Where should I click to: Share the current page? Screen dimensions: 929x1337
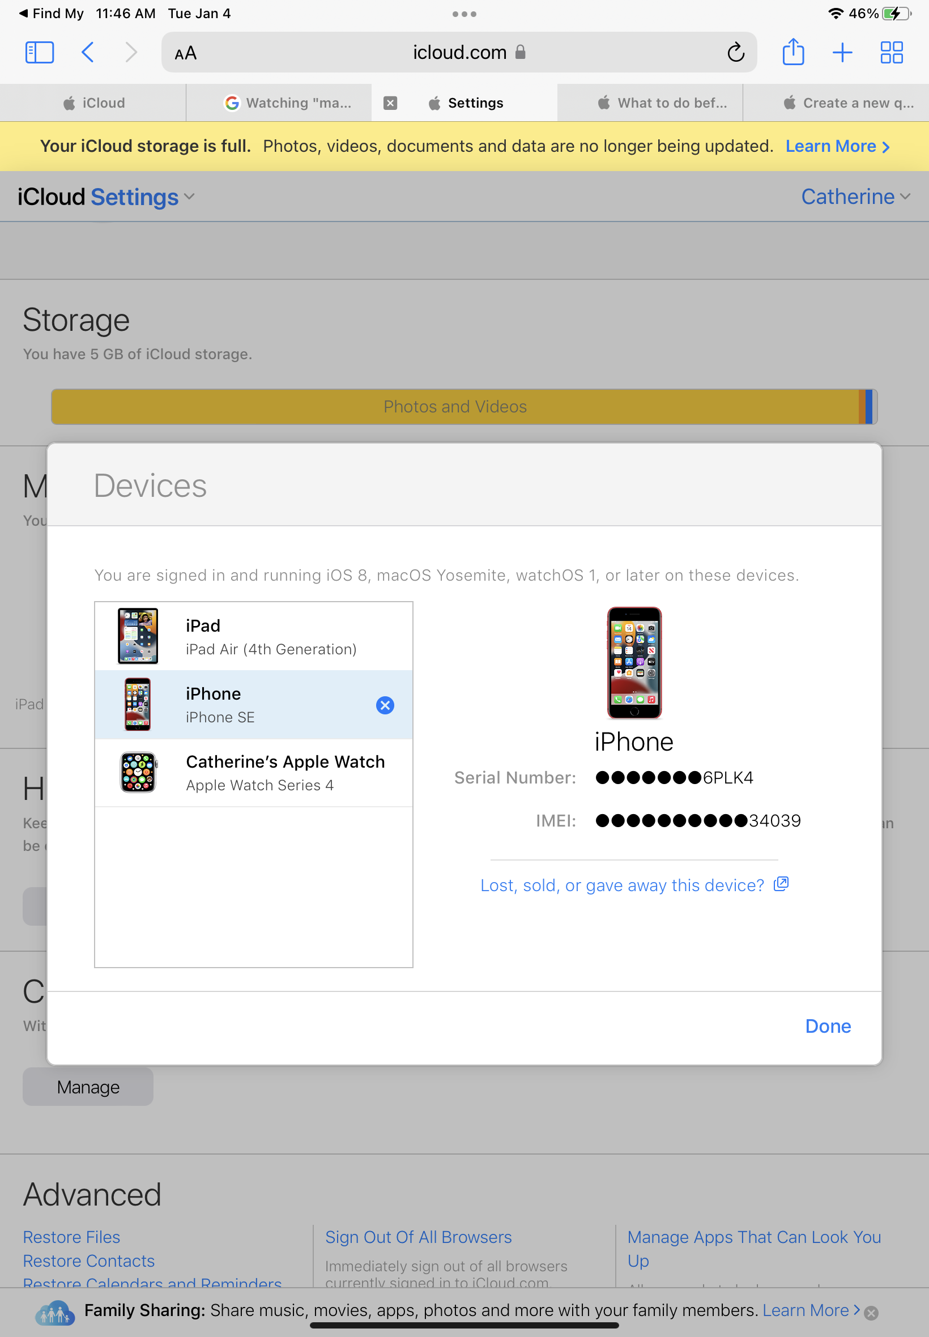click(x=794, y=52)
